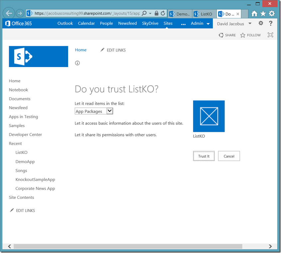The image size is (281, 253).
Task: Click the browser Back arrow button
Action: pos(9,13)
